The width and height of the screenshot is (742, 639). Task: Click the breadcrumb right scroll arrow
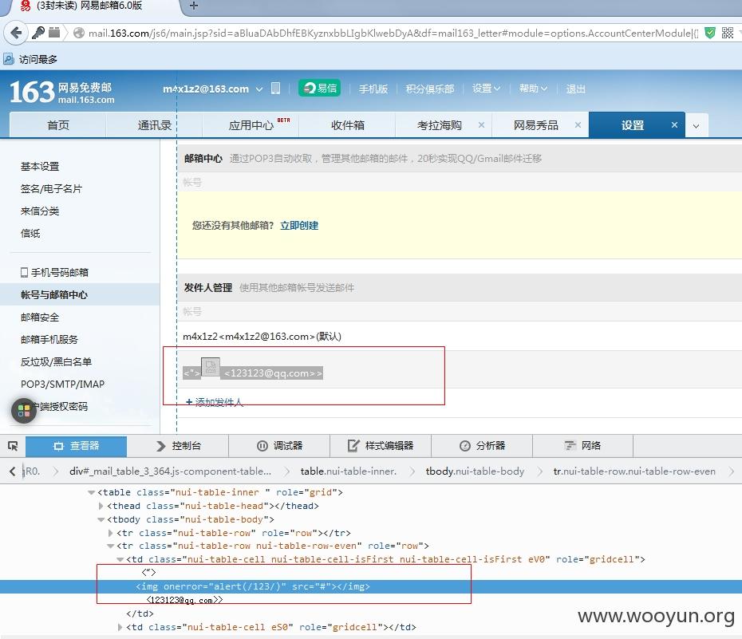732,471
